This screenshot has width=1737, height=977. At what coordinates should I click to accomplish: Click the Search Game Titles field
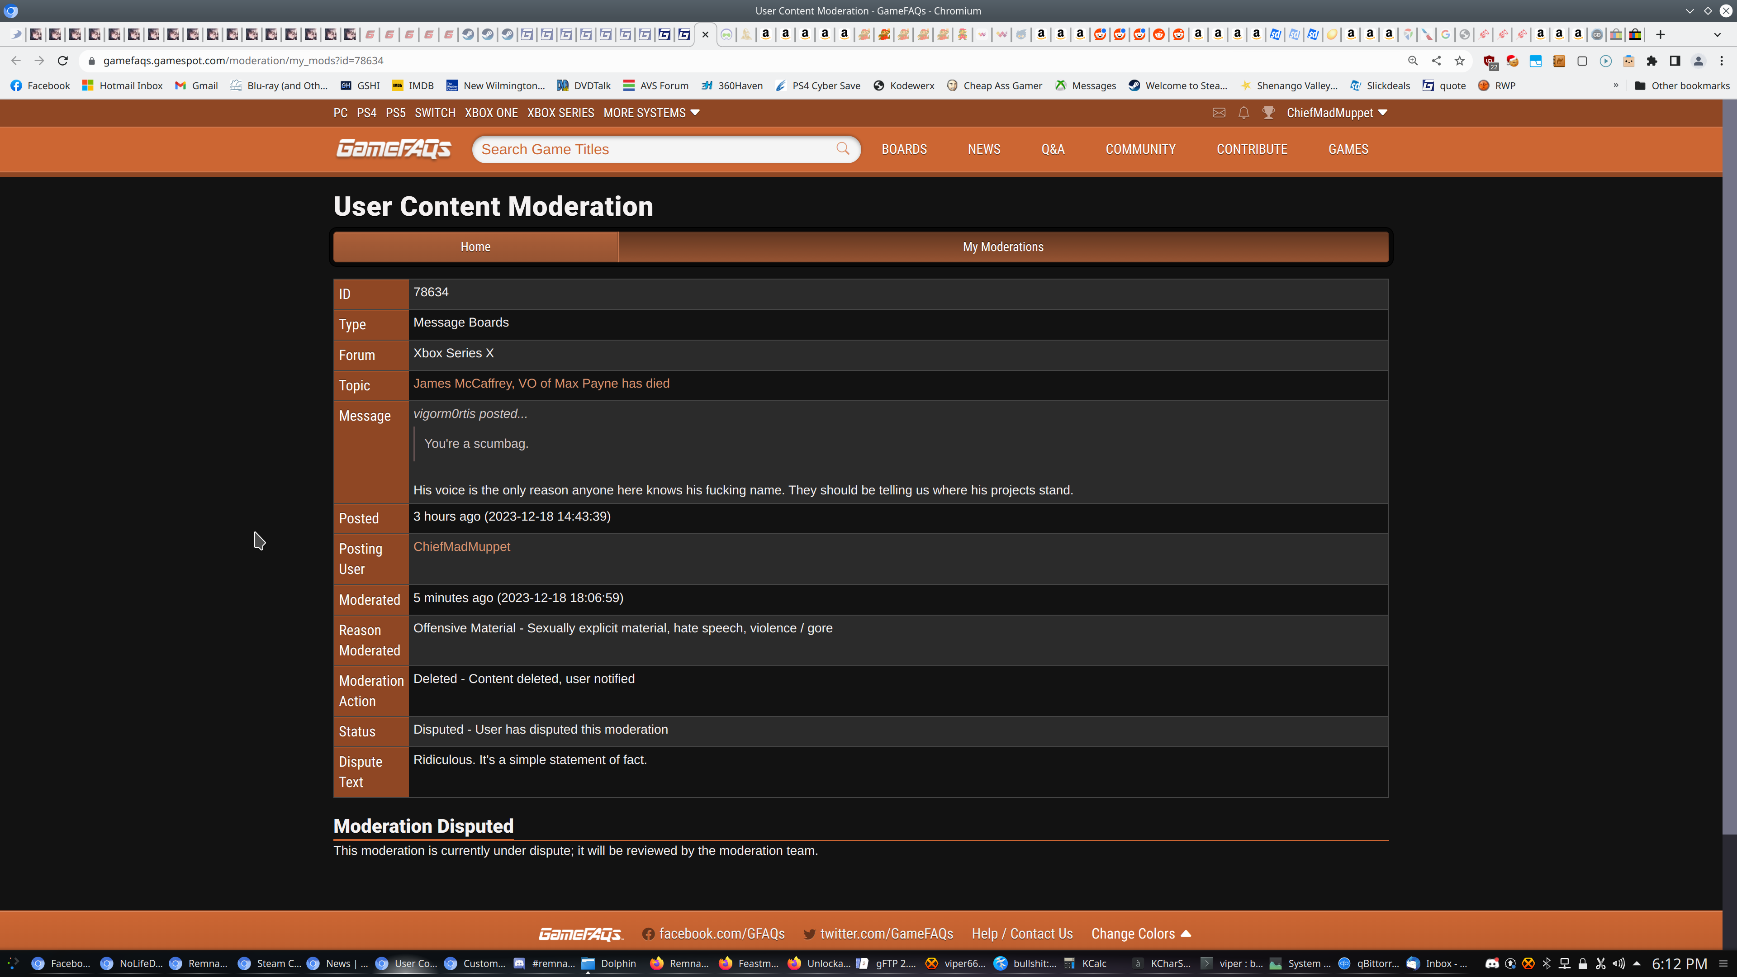[654, 149]
